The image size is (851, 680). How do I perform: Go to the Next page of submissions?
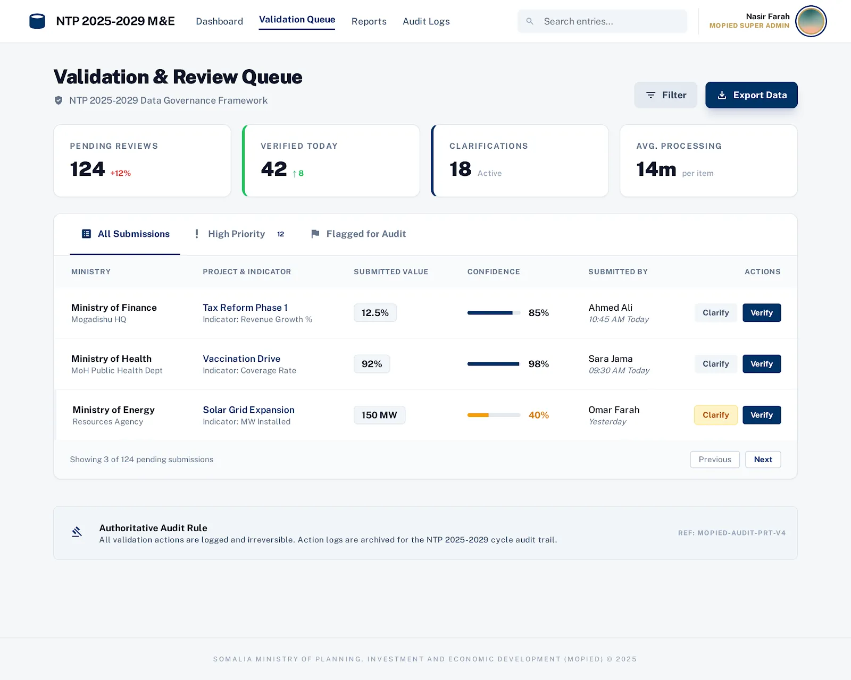coord(763,460)
